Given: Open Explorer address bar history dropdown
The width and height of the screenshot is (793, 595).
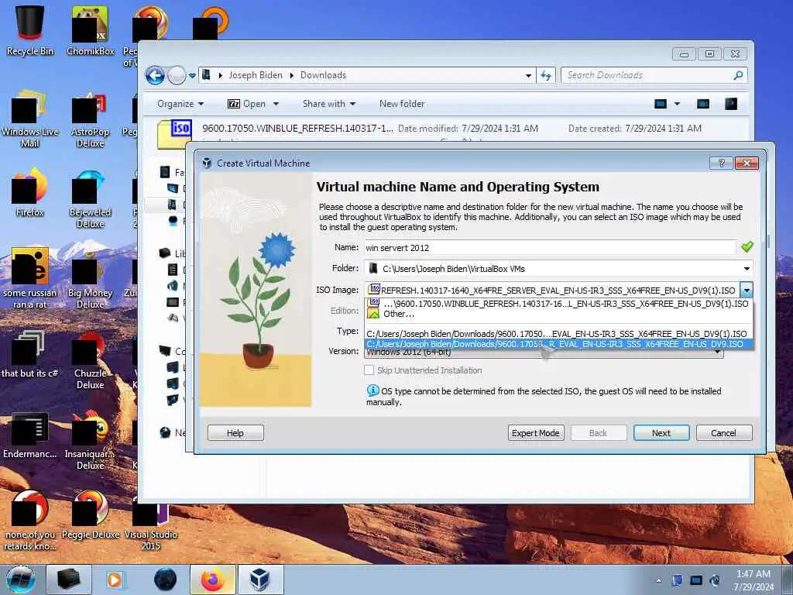Looking at the screenshot, I should [528, 75].
